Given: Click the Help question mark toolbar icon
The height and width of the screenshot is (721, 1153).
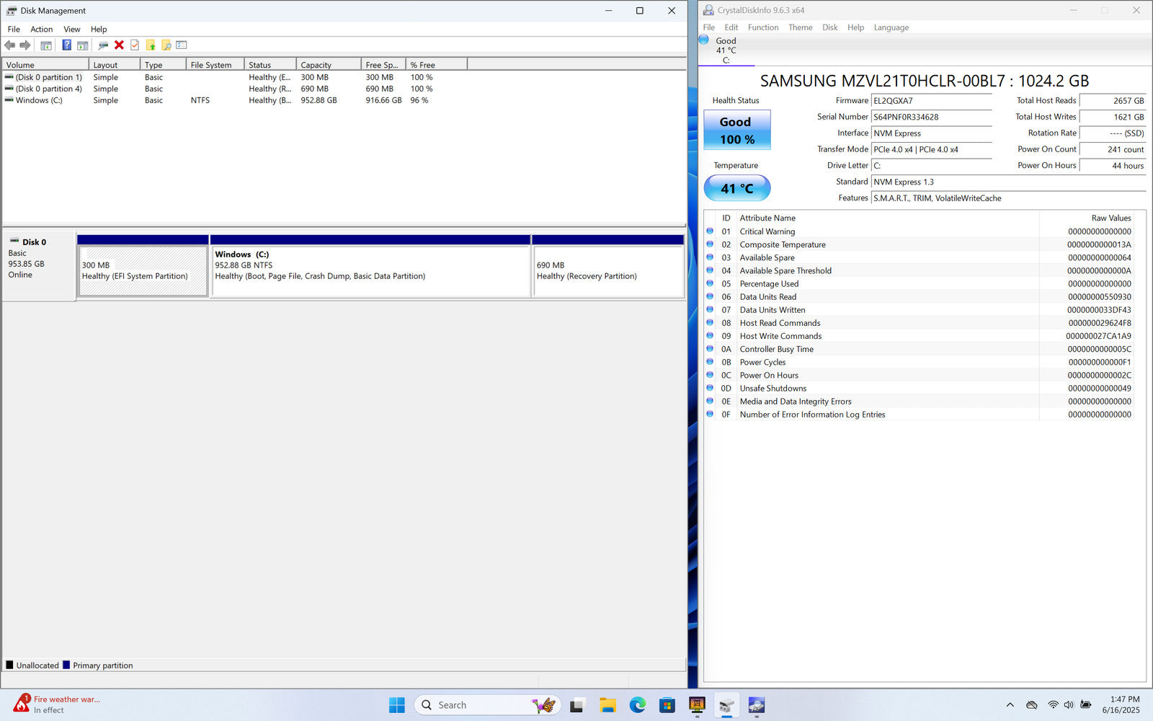Looking at the screenshot, I should [66, 45].
